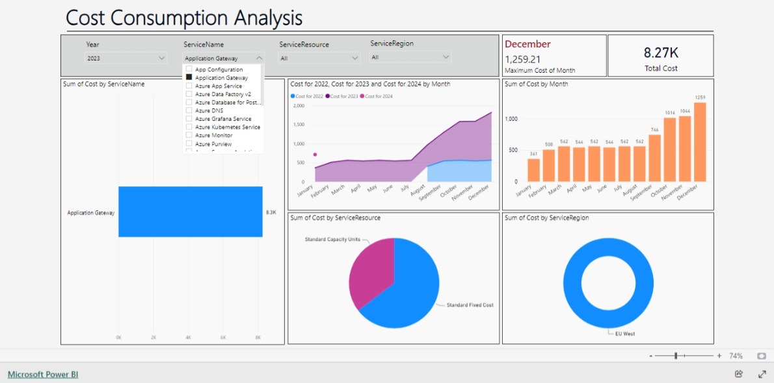Enter full screen with the diagonal arrows icon
This screenshot has height=383, width=774.
[762, 374]
